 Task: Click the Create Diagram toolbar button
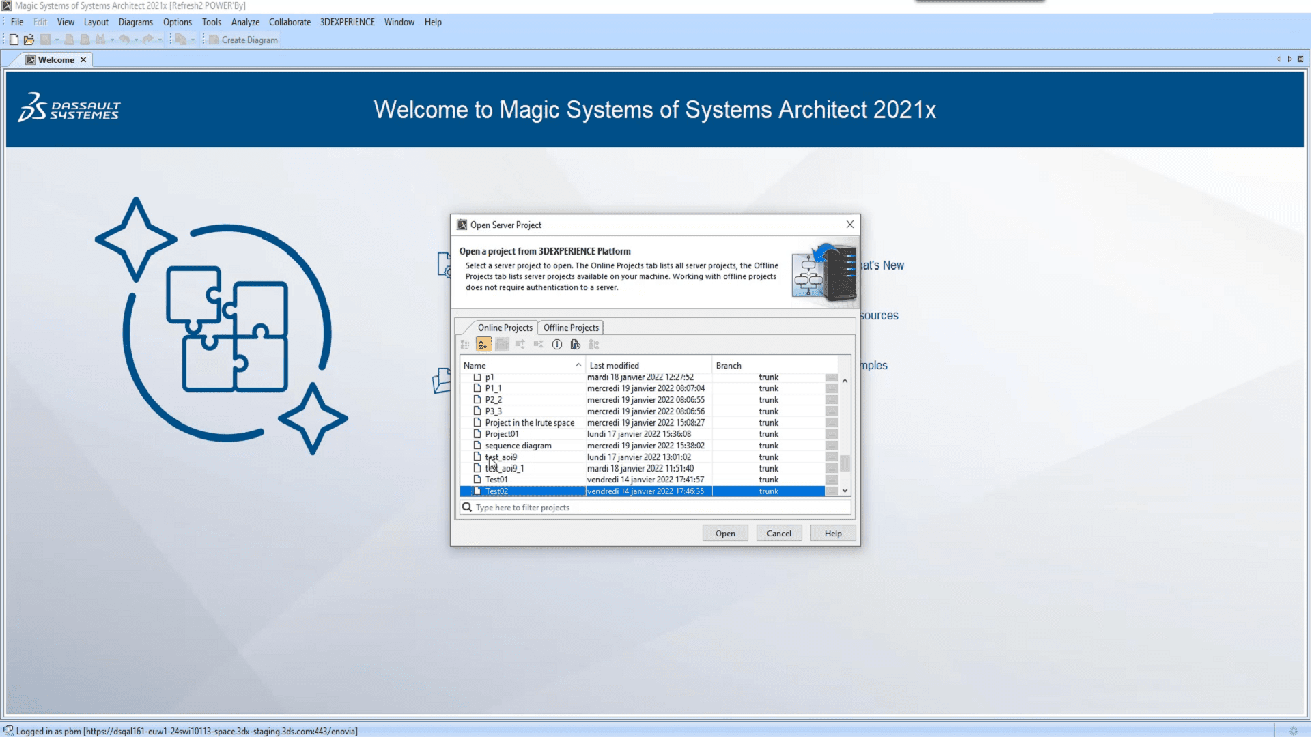243,40
